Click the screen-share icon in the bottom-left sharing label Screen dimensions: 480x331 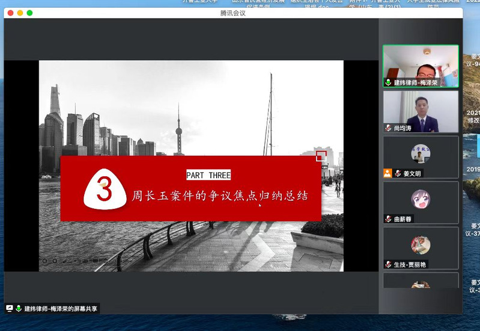click(x=10, y=308)
